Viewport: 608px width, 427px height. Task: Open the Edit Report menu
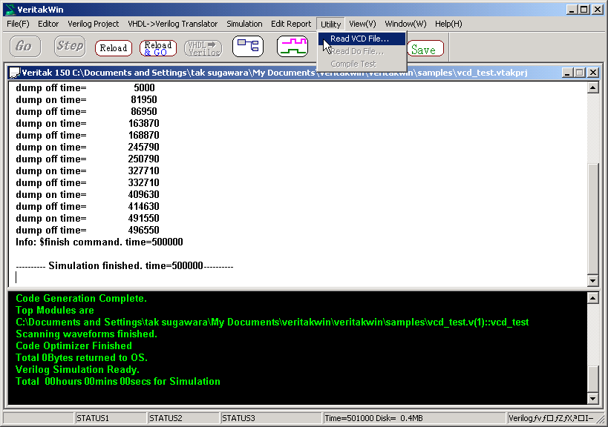coord(291,24)
